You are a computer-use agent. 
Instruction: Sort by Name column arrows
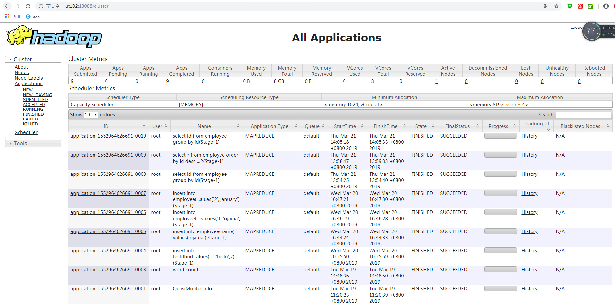click(238, 126)
